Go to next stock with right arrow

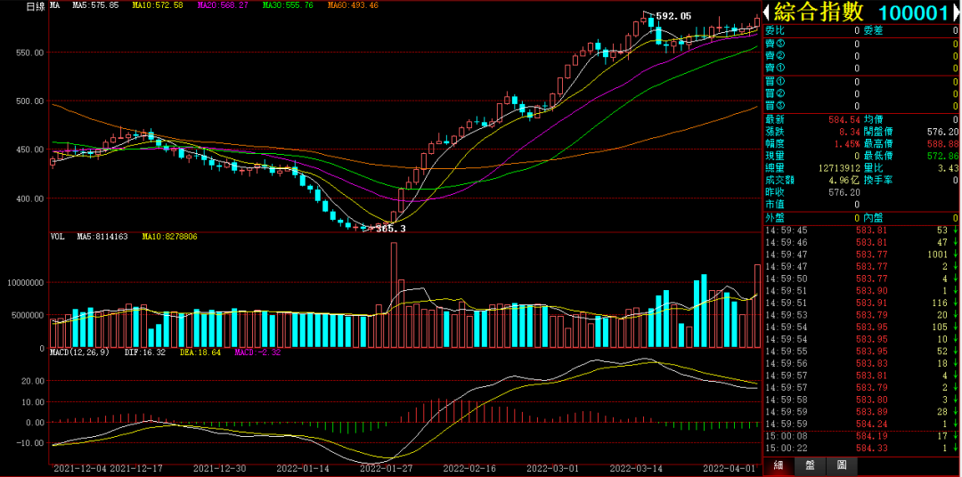957,12
